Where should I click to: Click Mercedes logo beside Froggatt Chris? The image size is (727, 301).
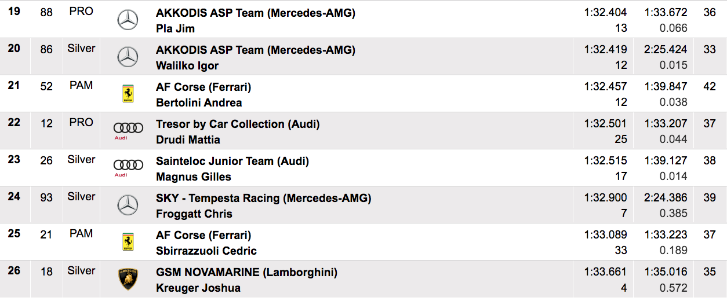tap(128, 205)
